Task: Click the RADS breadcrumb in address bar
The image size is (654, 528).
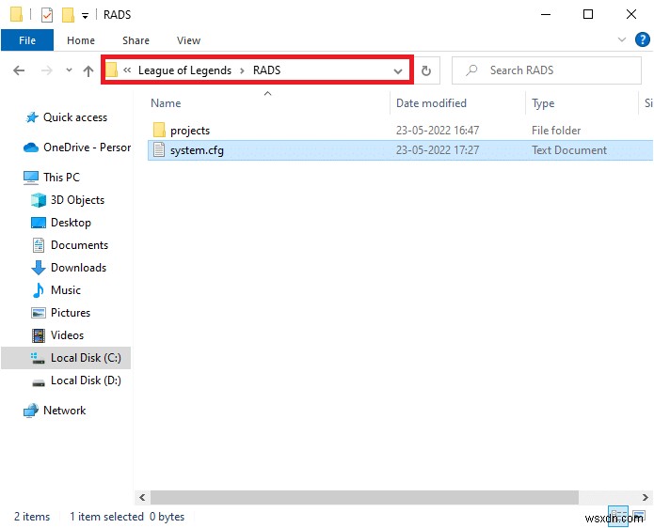Action: tap(266, 70)
